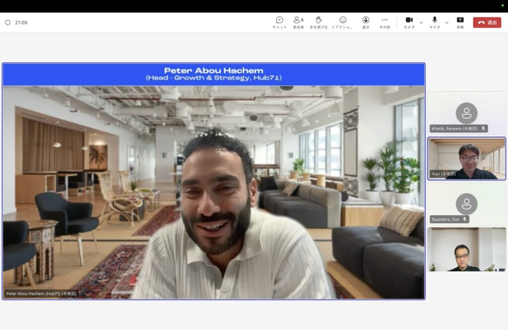
Task: Open the chat (チャット) panel
Action: [x=279, y=22]
